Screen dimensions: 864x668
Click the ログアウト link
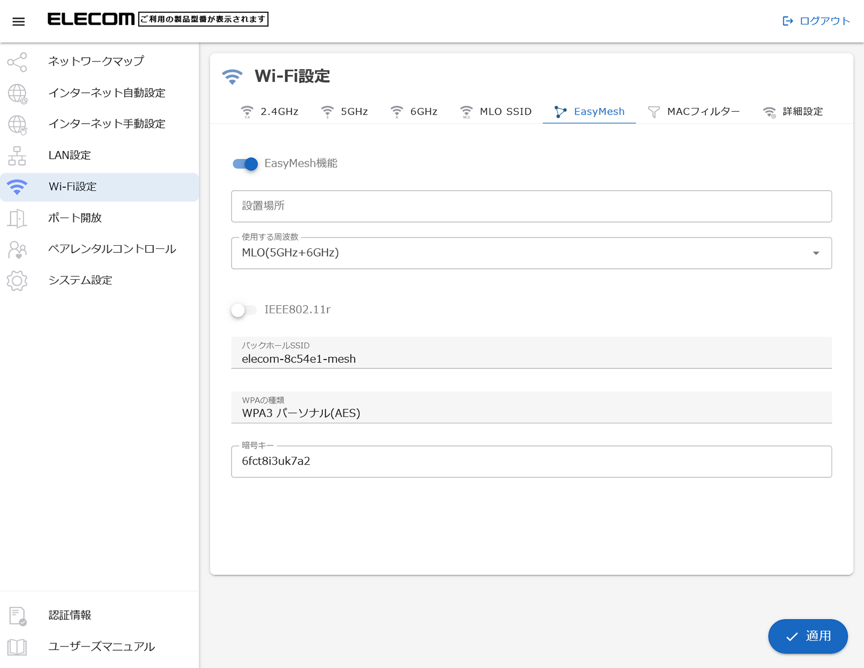coord(816,21)
